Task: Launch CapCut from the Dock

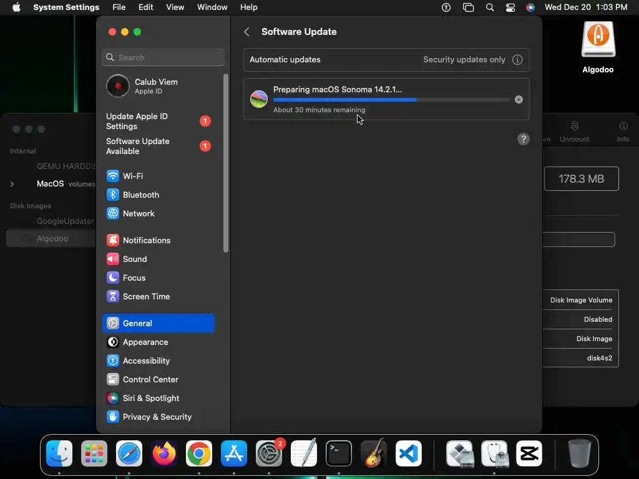Action: (529, 453)
